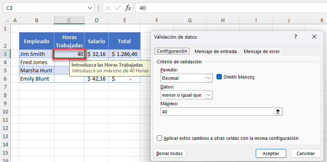
Task: Click the Horas Trabajadas header cell
Action: pos(69,41)
